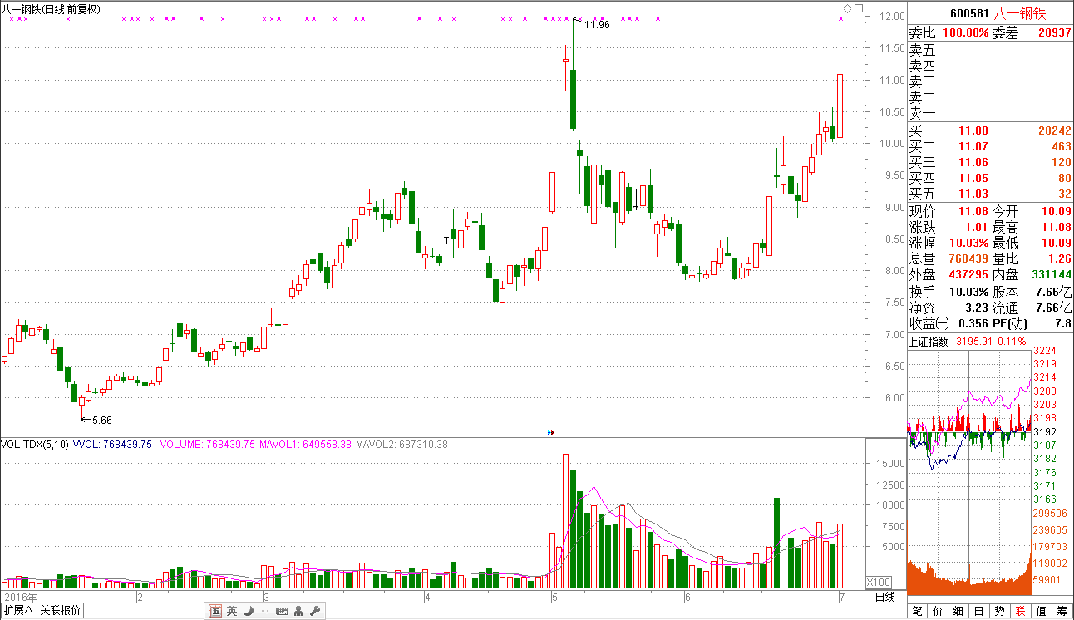Click stock name 八一钢铁 in header
Viewport: 1074px width, 620px height.
pos(1021,13)
